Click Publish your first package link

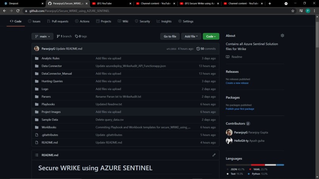pyautogui.click(x=240, y=109)
